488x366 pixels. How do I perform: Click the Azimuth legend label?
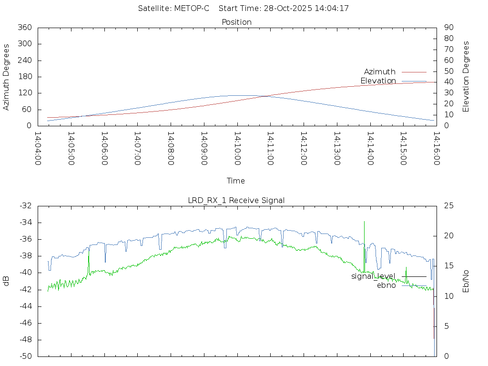click(x=379, y=72)
